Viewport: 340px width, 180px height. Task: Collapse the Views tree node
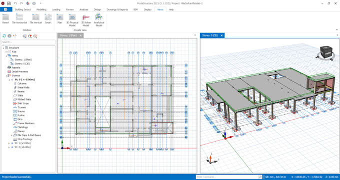(6, 56)
